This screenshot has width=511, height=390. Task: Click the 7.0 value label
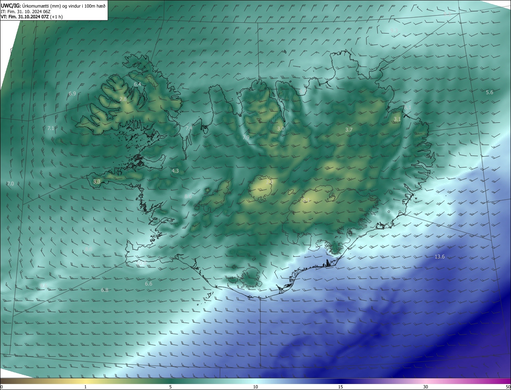pyautogui.click(x=10, y=184)
